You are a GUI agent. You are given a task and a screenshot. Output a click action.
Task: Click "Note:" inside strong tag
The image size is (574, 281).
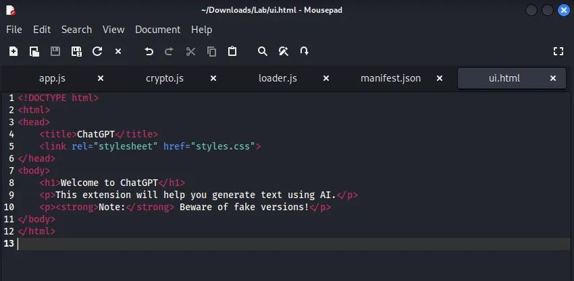tap(112, 207)
